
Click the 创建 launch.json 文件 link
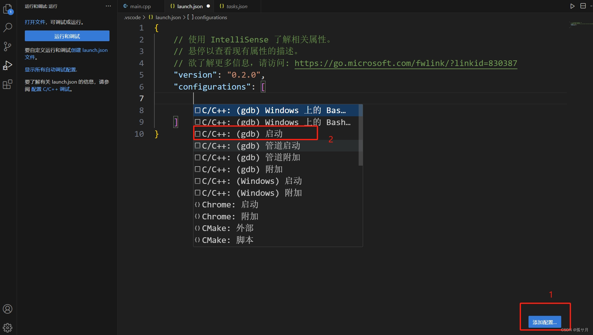89,50
